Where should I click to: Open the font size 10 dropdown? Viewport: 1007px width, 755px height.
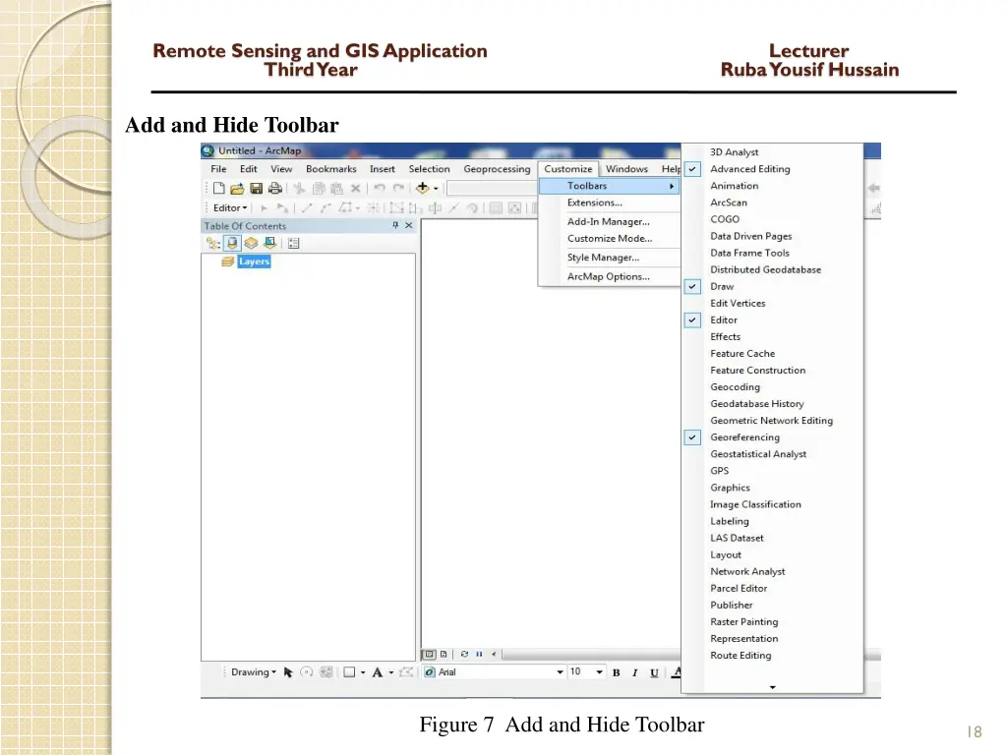point(600,672)
